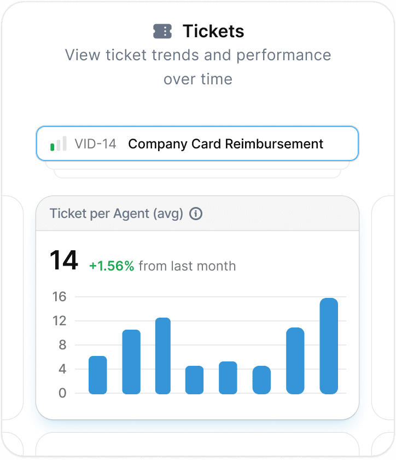Image resolution: width=396 pixels, height=460 pixels.
Task: Click the green priority signal bars icon
Action: tap(59, 143)
